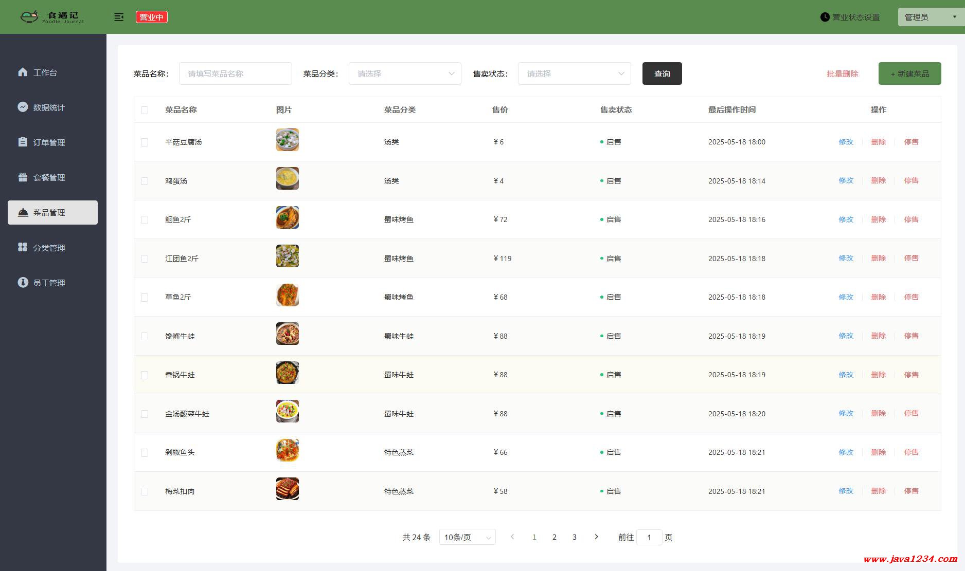Open the 10条/页 page size selector
The image size is (965, 571).
point(467,537)
